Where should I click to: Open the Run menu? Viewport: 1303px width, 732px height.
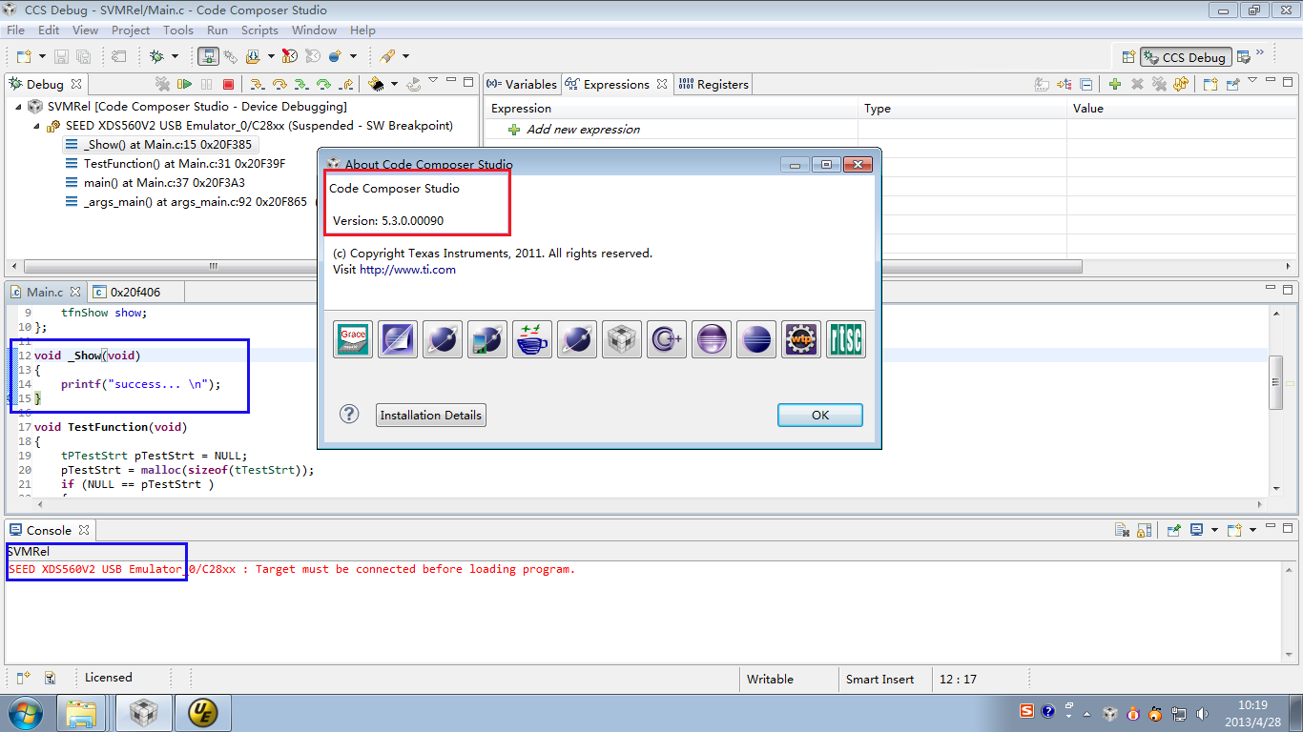click(217, 30)
